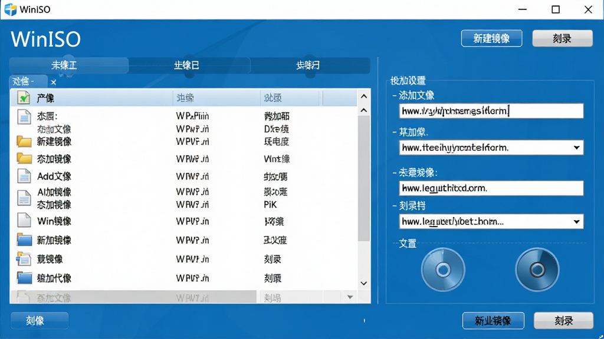
Task: Click the document icon next to Add文像
Action: click(24, 176)
